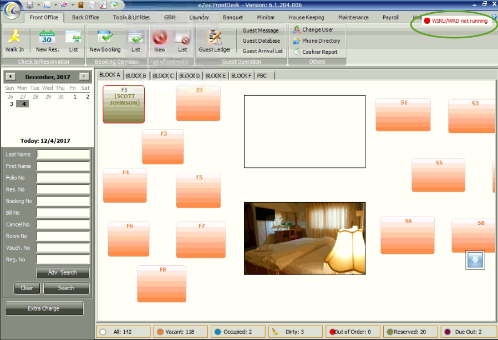Click the Search button
The height and width of the screenshot is (340, 498).
click(x=66, y=288)
